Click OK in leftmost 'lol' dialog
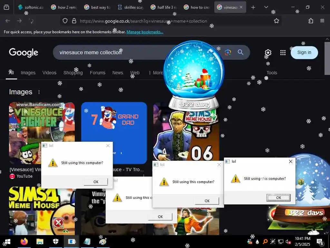The width and height of the screenshot is (330, 248). tap(96, 182)
